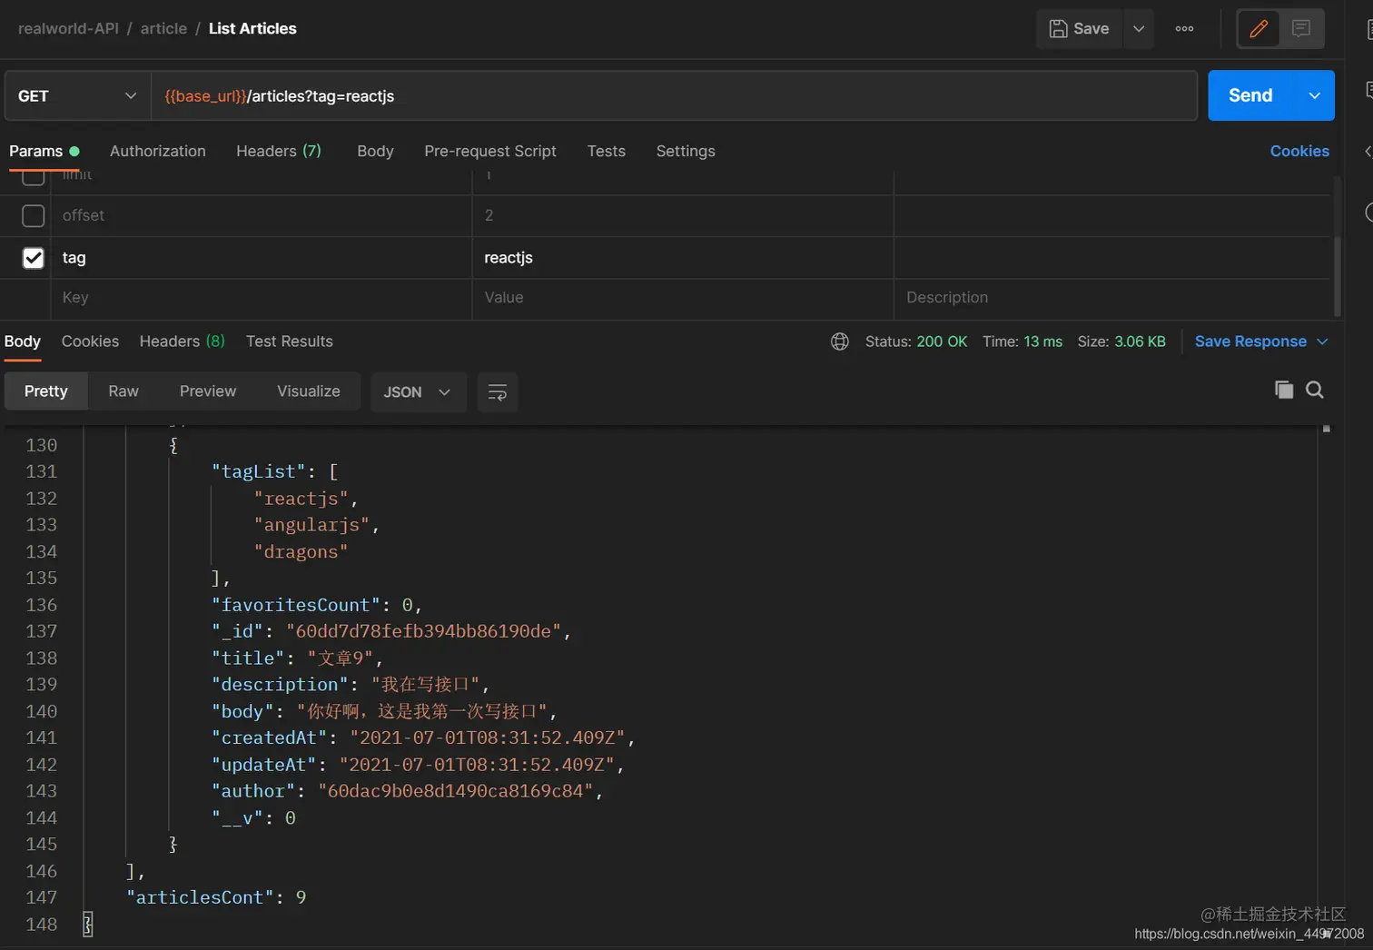The width and height of the screenshot is (1373, 950).
Task: Toggle the line wrap icon
Action: (x=498, y=392)
